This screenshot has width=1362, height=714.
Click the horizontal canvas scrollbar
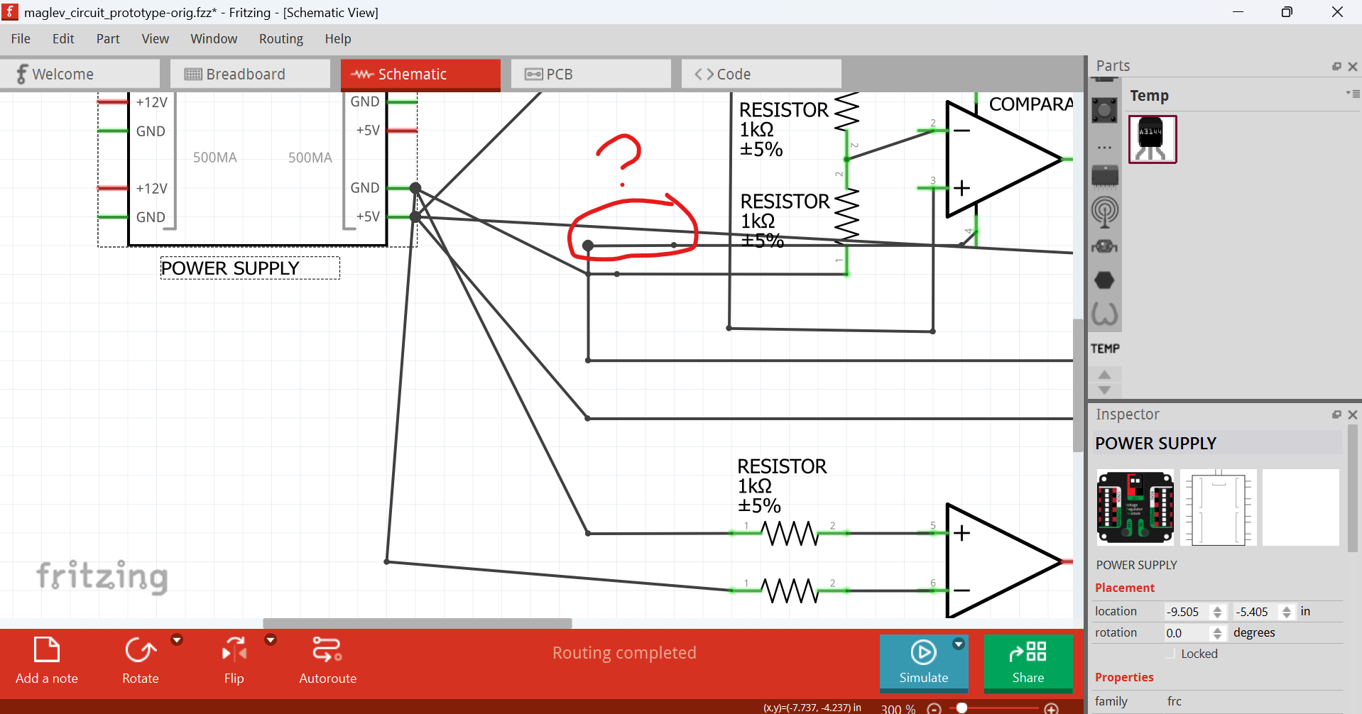(418, 623)
